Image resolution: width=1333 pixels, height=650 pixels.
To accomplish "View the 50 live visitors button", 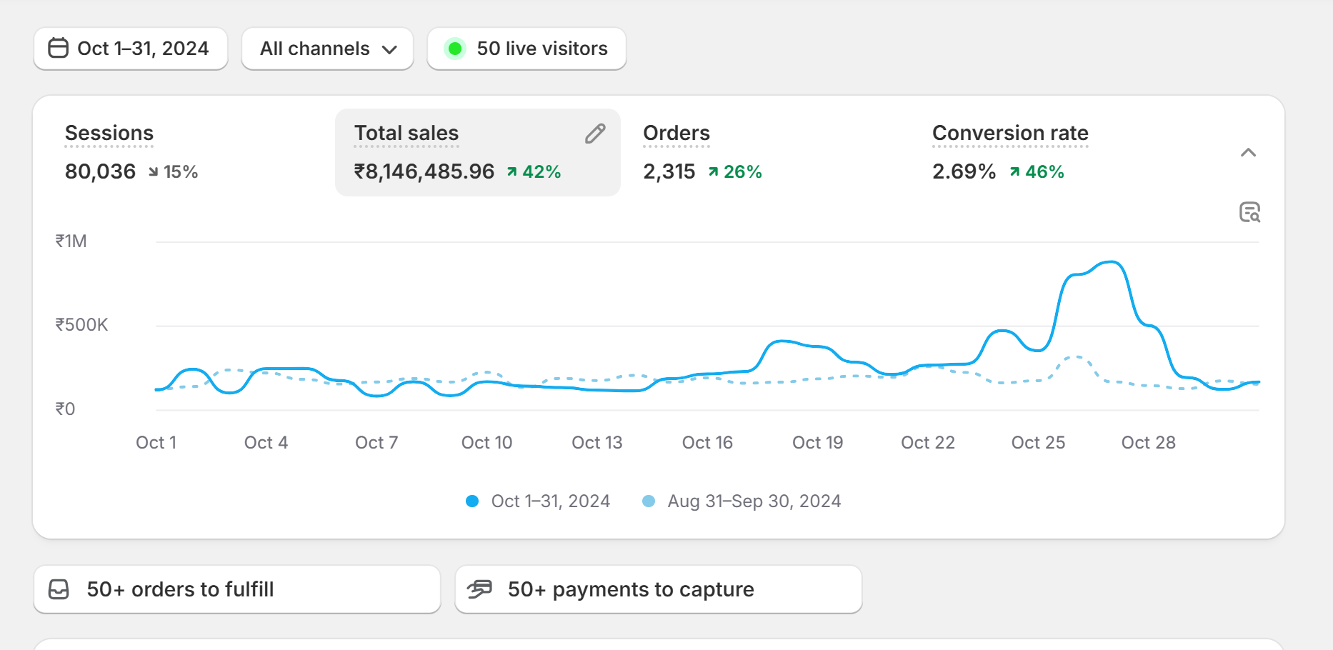I will [x=526, y=49].
